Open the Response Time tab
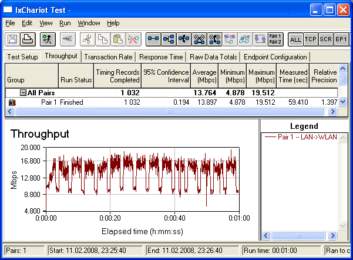This screenshot has height=260, width=353. (x=161, y=57)
